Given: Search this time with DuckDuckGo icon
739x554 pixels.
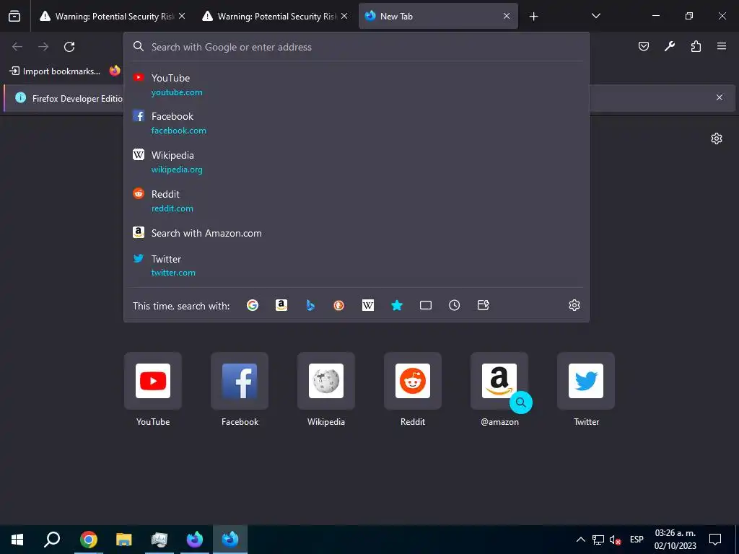Looking at the screenshot, I should point(339,305).
